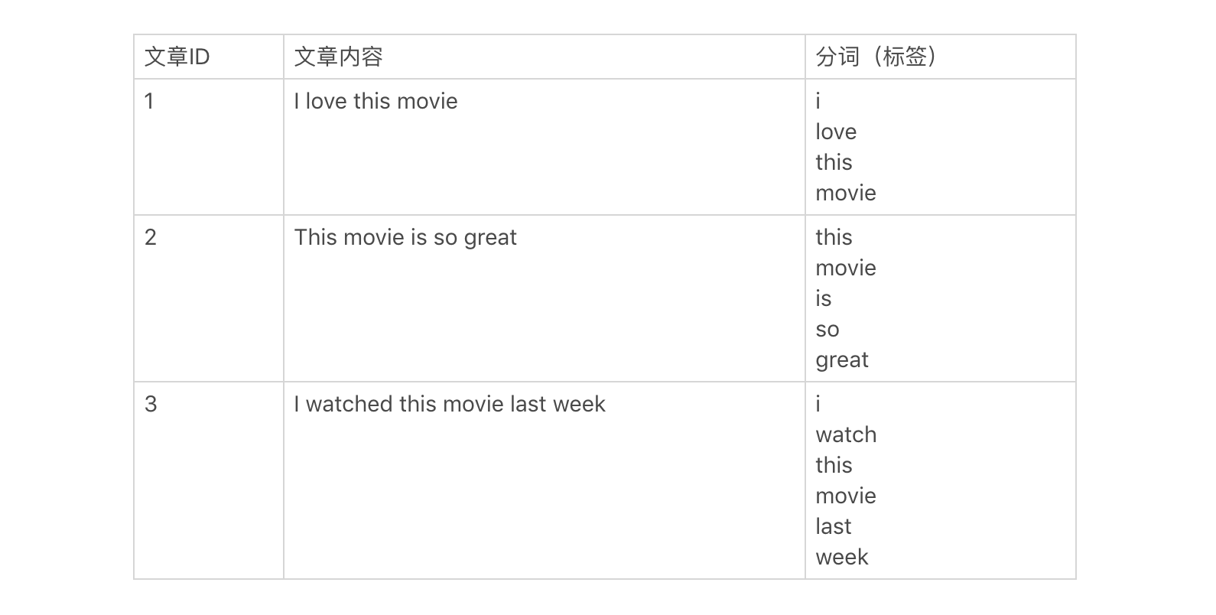This screenshot has height=615, width=1216.
Task: Click the token "great" in the tags column
Action: pos(842,360)
